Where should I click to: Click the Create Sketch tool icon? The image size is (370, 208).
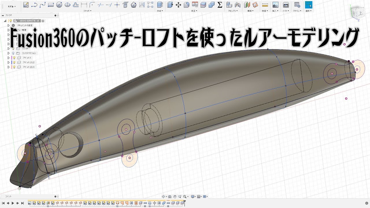coord(26,5)
